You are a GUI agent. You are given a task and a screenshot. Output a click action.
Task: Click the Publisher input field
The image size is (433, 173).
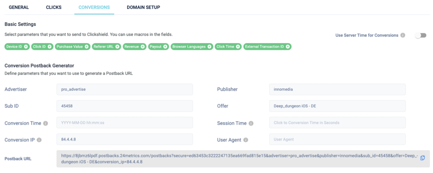[x=337, y=89]
